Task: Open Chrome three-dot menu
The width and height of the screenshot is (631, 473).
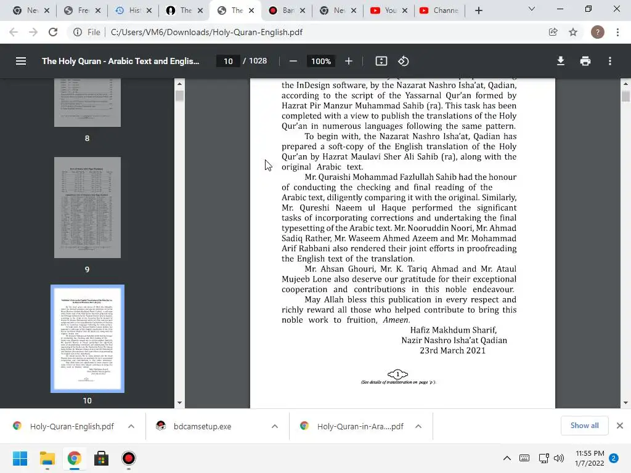Action: pyautogui.click(x=617, y=32)
